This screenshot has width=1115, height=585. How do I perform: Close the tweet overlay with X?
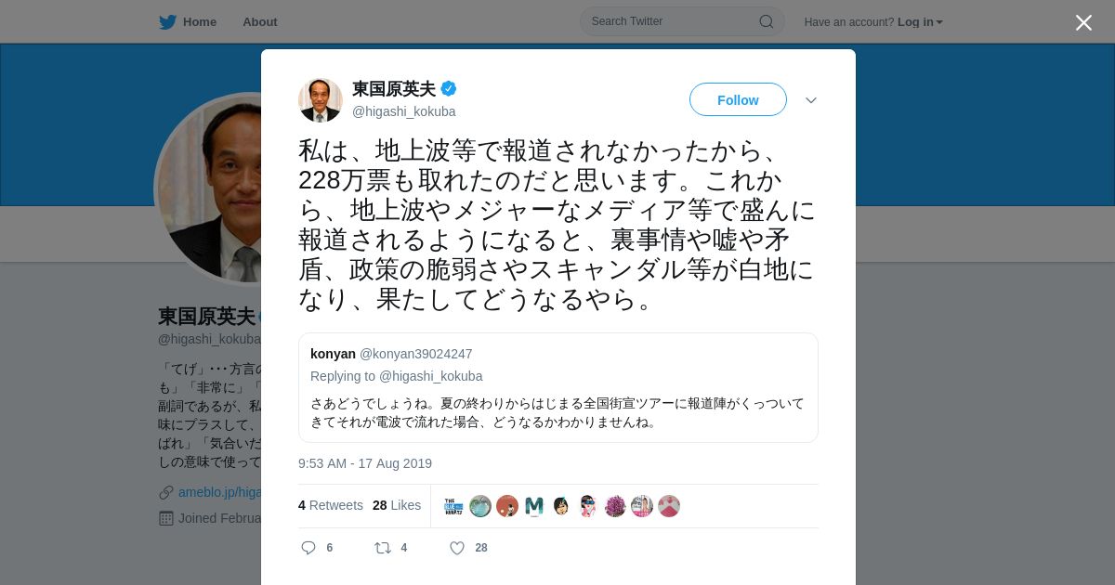(1083, 22)
